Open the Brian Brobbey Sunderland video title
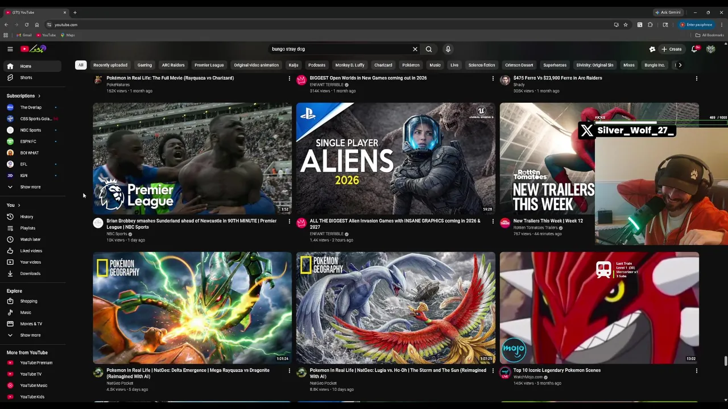The width and height of the screenshot is (728, 409). [x=192, y=224]
